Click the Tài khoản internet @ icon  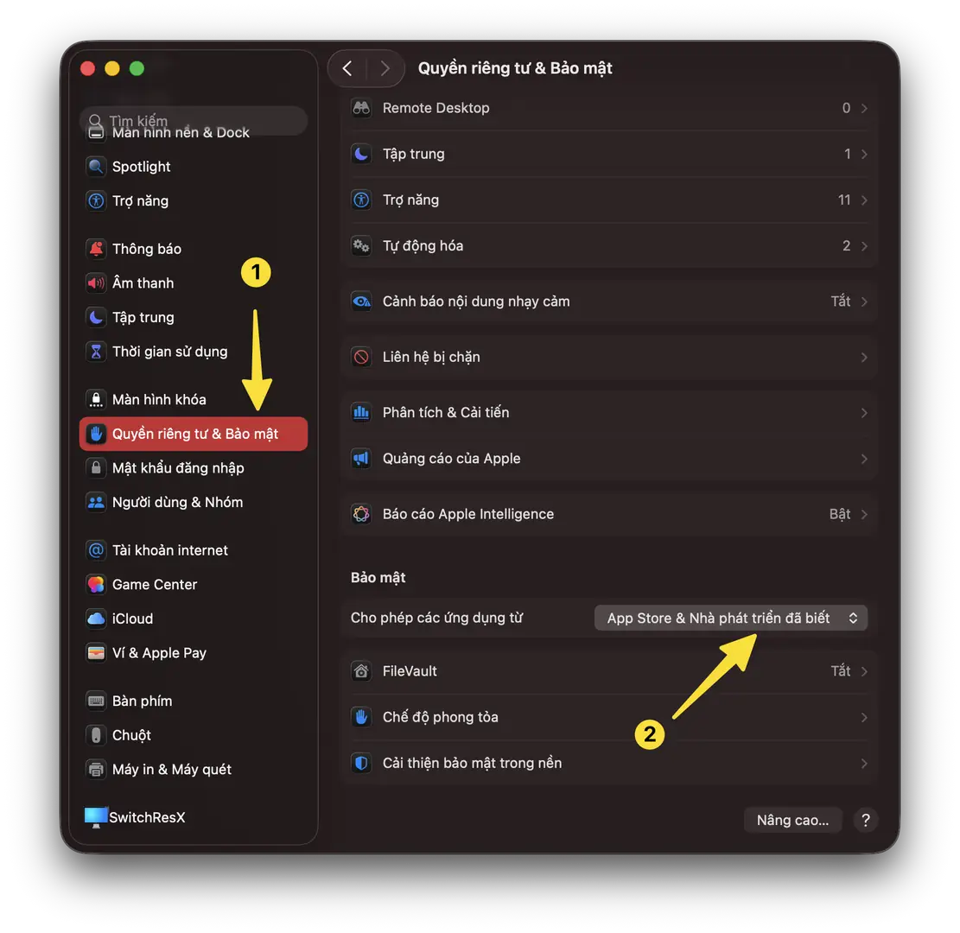[x=96, y=549]
